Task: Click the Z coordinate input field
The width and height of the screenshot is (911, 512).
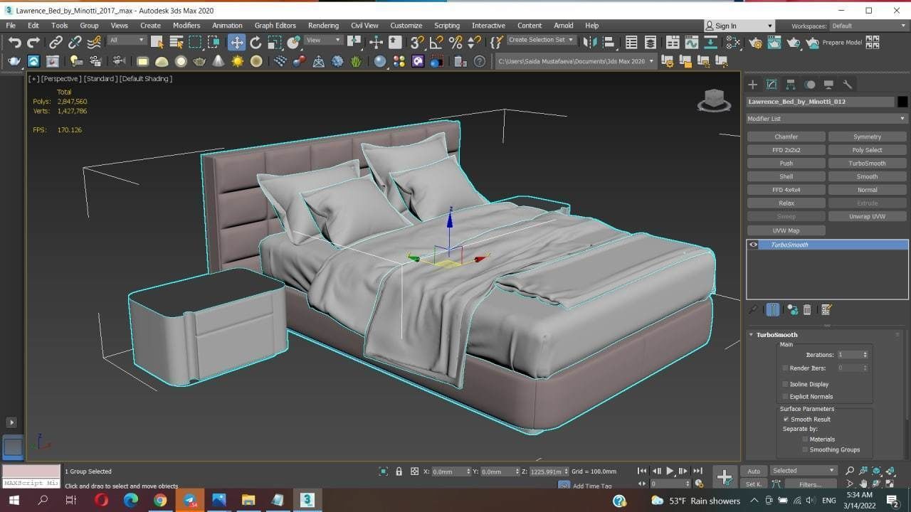Action: pos(549,471)
